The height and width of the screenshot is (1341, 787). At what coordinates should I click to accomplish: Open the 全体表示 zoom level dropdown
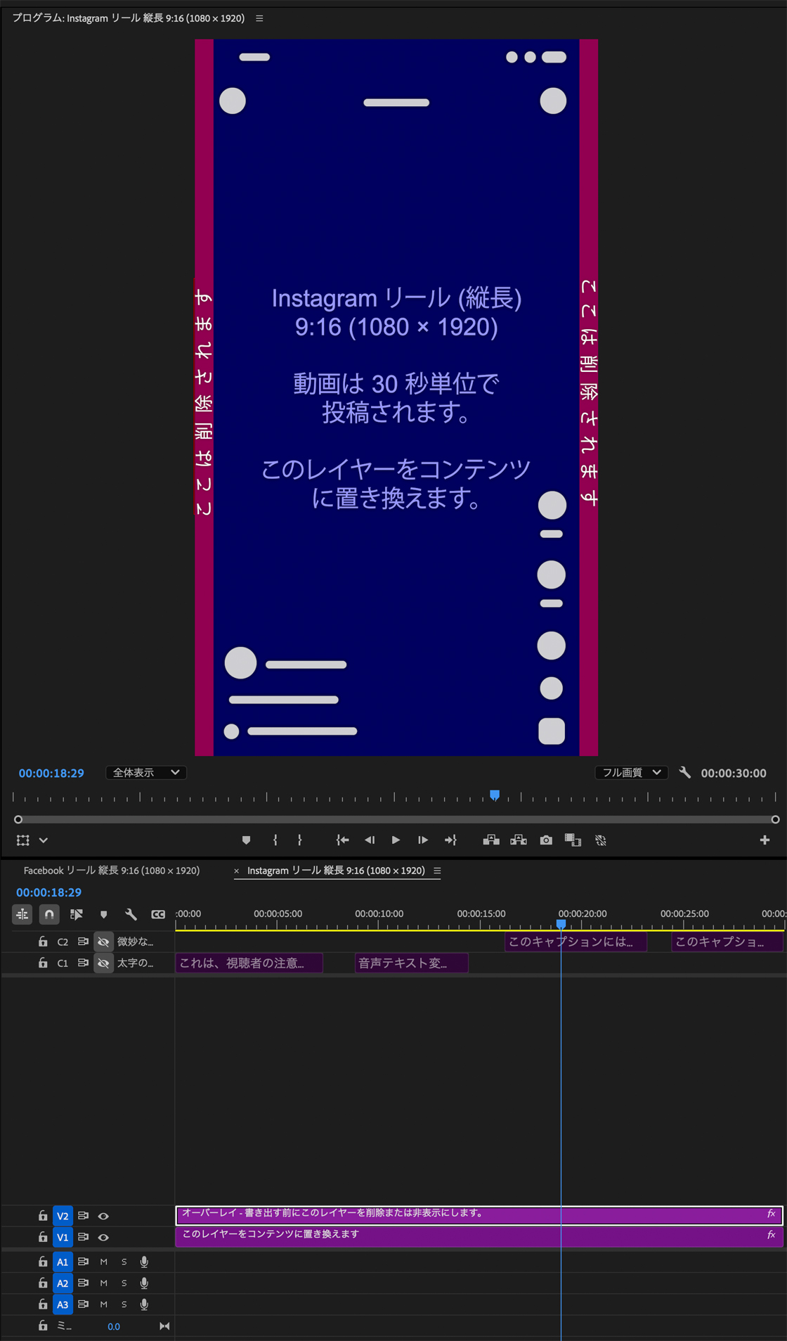[x=145, y=772]
